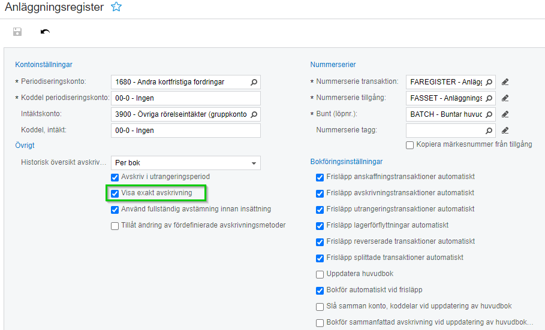The image size is (545, 330).
Task: Click the Bokföringsinställningar section heading
Action: pyautogui.click(x=346, y=162)
